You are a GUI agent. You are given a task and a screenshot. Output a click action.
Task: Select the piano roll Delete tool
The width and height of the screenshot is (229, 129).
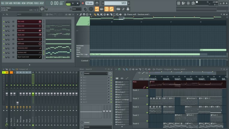click(105, 14)
